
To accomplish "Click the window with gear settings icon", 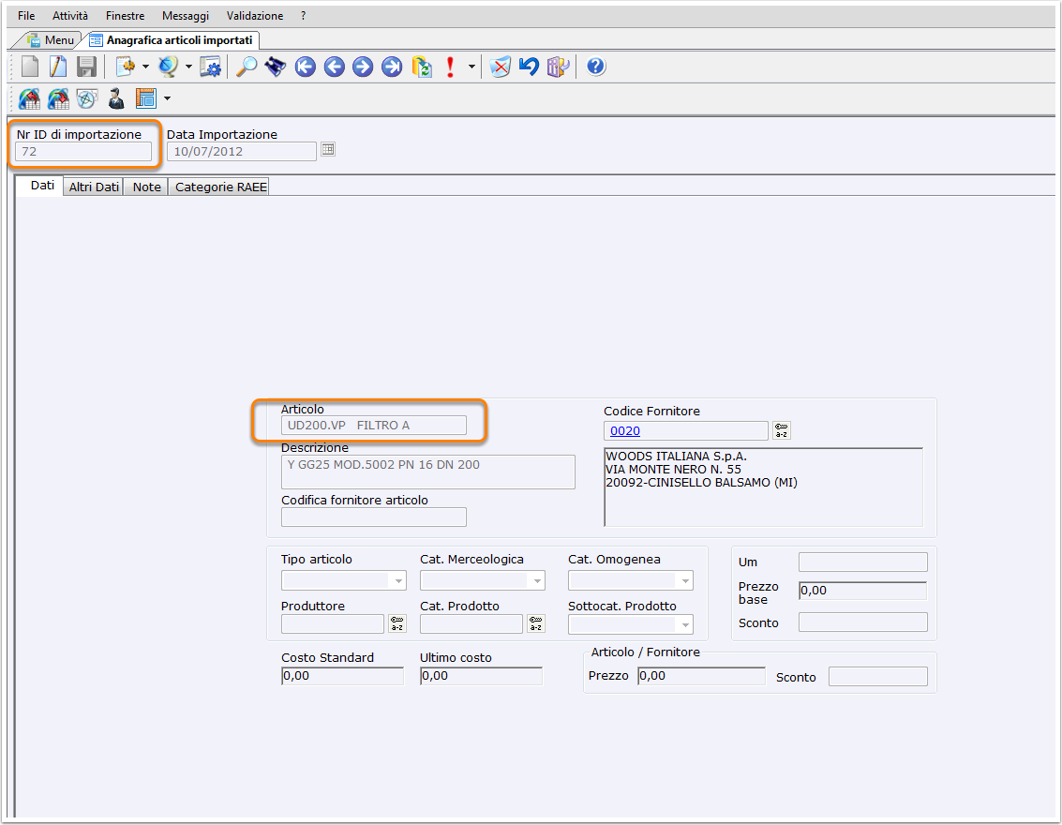I will coord(211,67).
